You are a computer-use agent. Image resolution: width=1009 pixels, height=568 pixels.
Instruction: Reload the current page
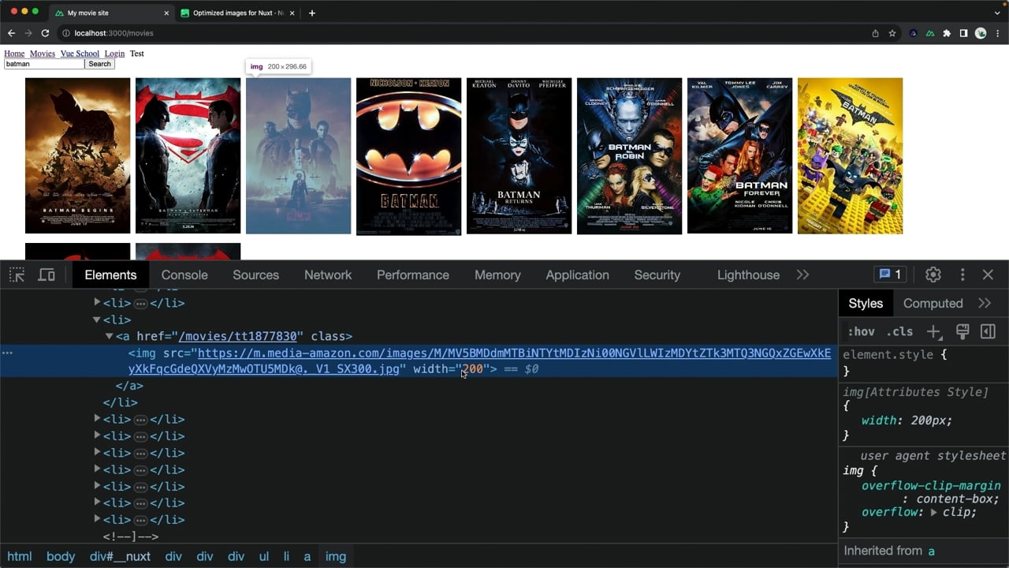pos(45,33)
